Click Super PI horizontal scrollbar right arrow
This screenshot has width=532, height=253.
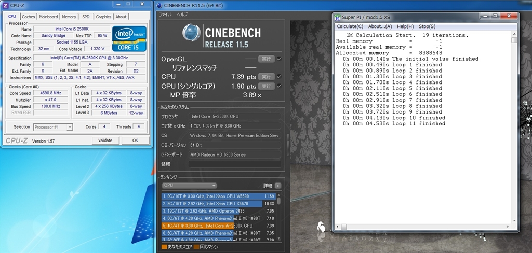[509, 226]
